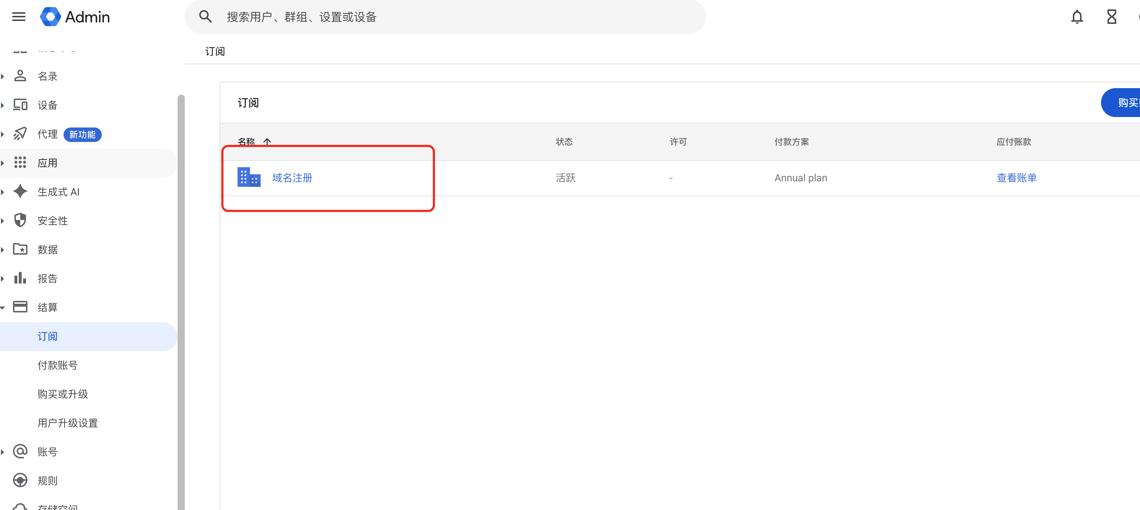Open the hourglass tasks icon
The image size is (1140, 510).
[x=1111, y=17]
